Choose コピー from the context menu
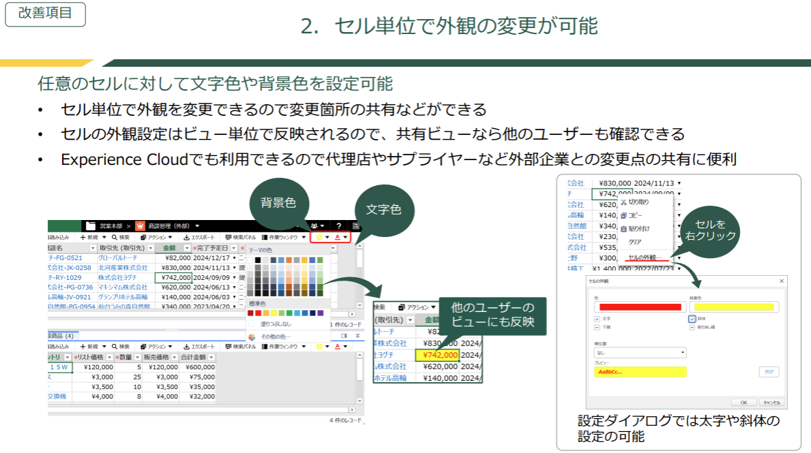 [635, 215]
